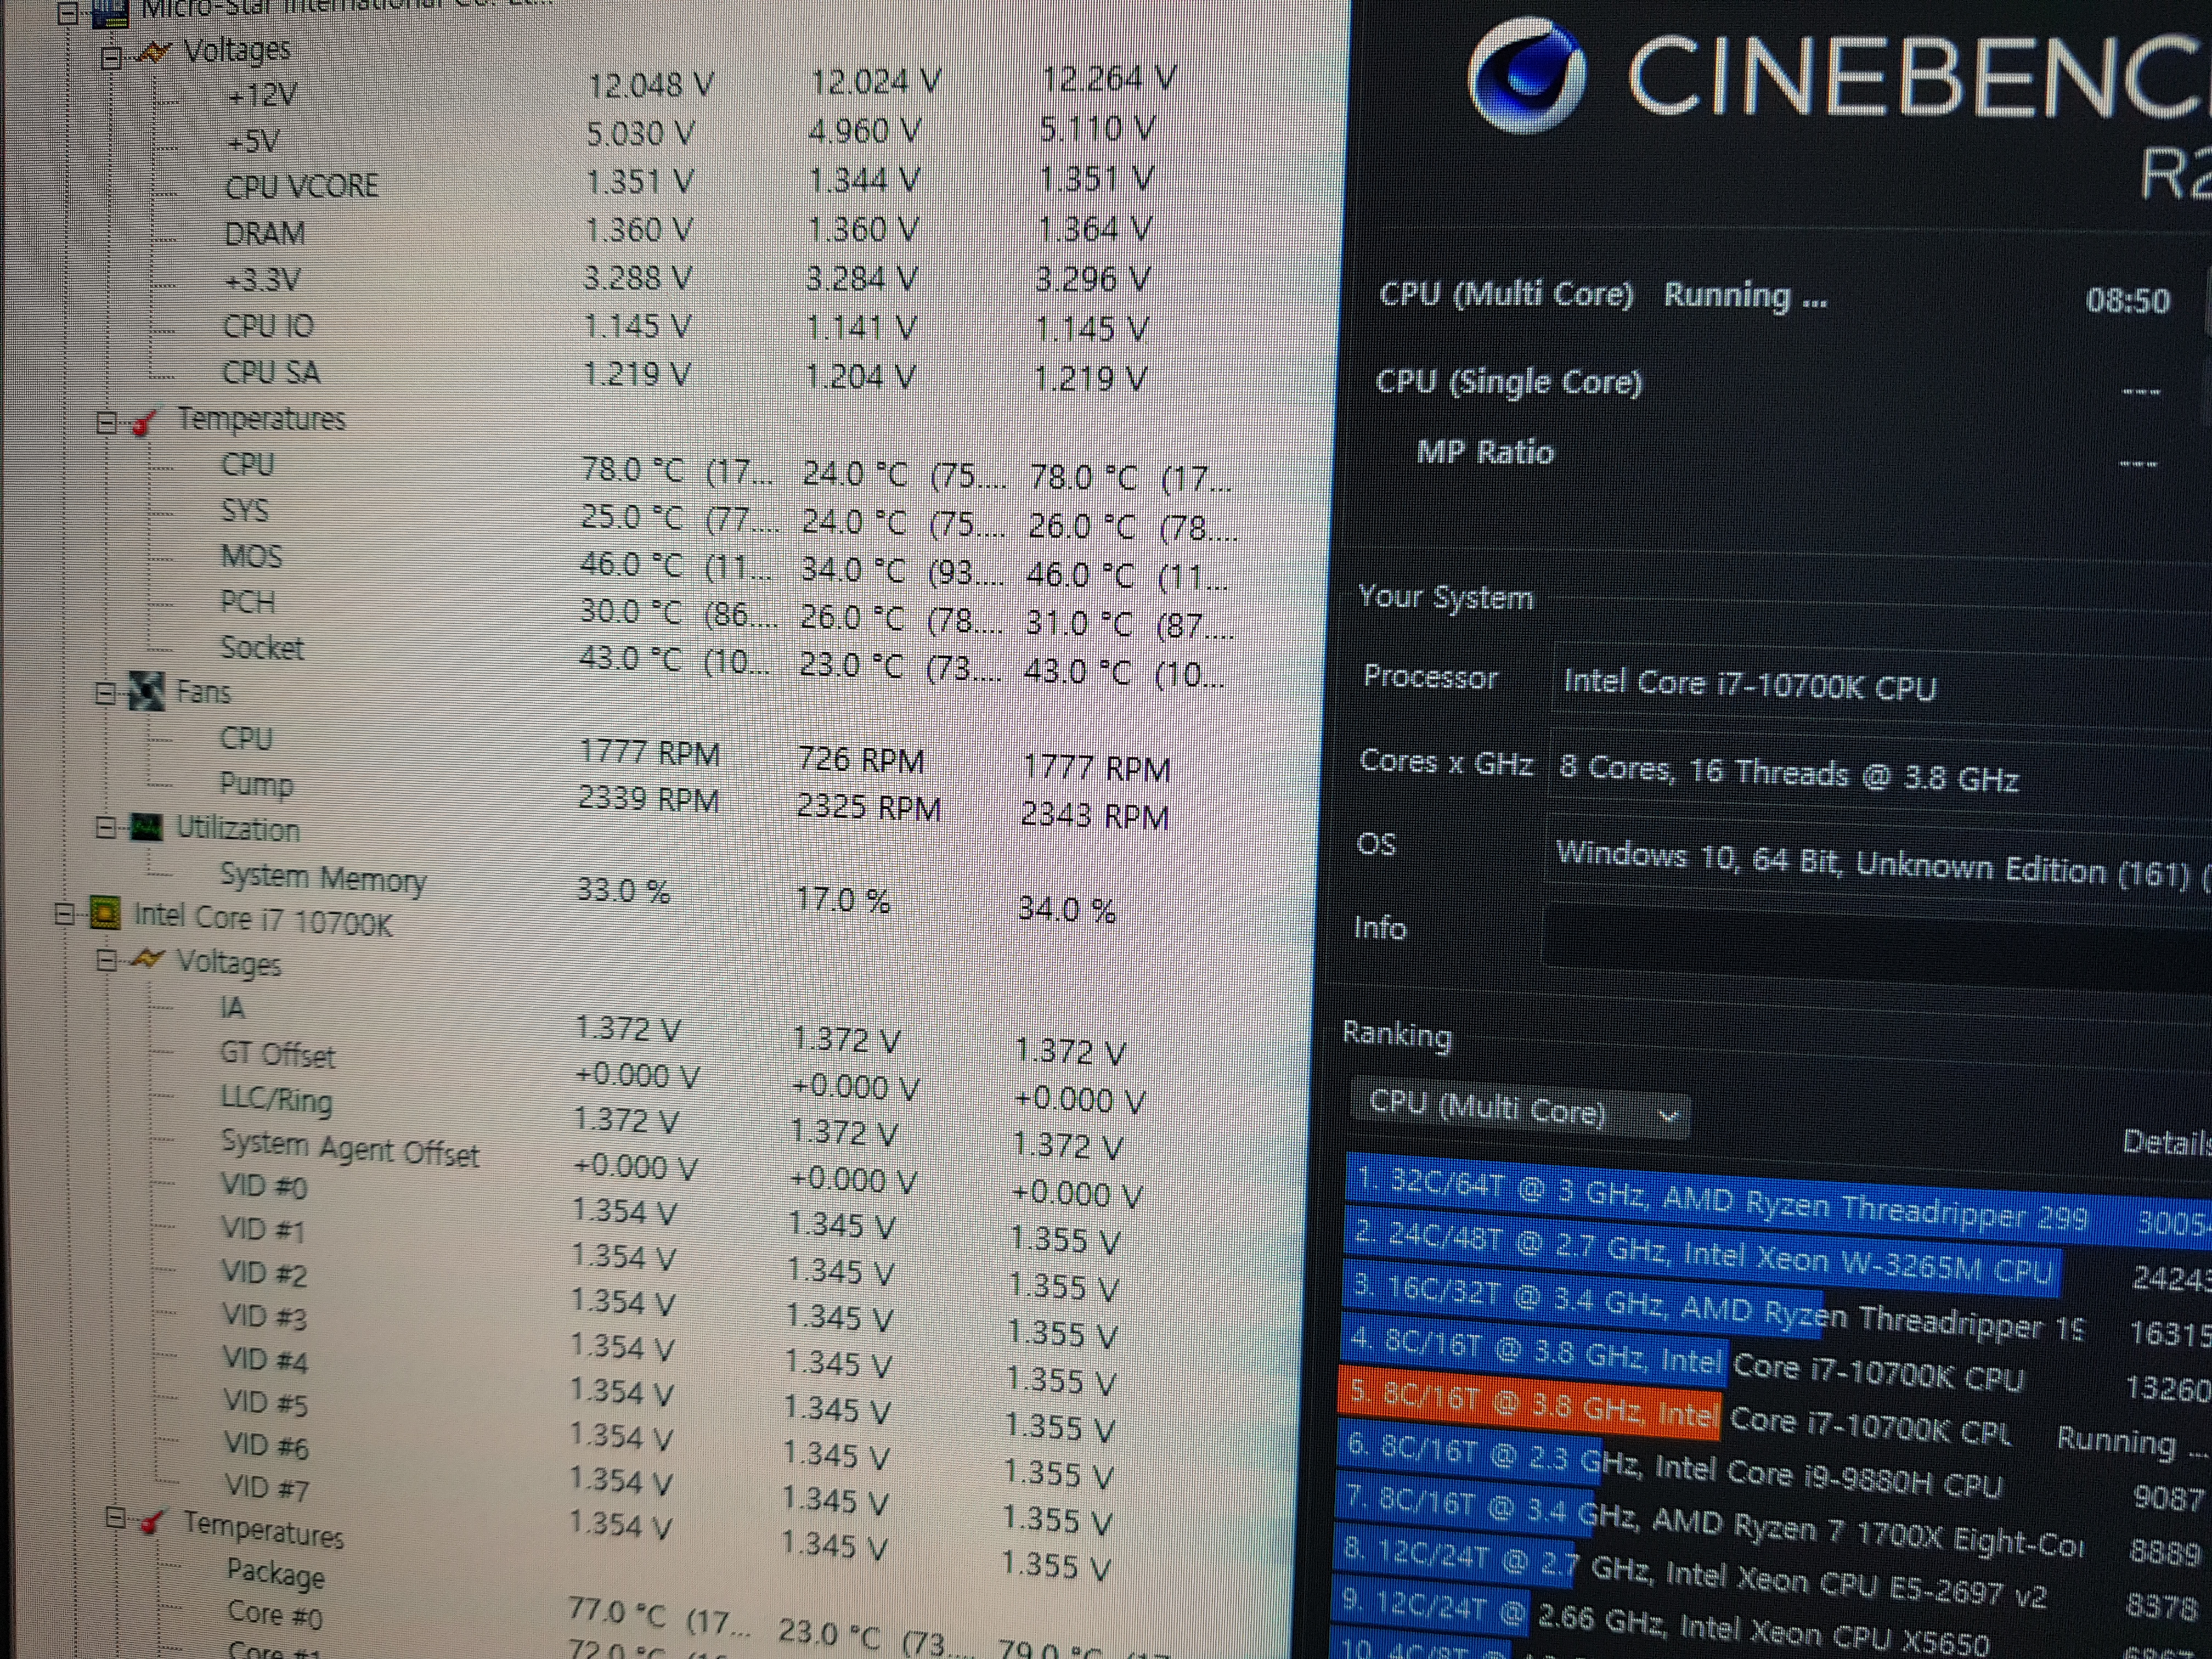
Task: Collapse the Utilization tree node
Action: click(105, 828)
